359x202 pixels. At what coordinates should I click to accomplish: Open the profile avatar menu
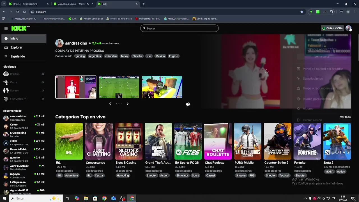348,28
